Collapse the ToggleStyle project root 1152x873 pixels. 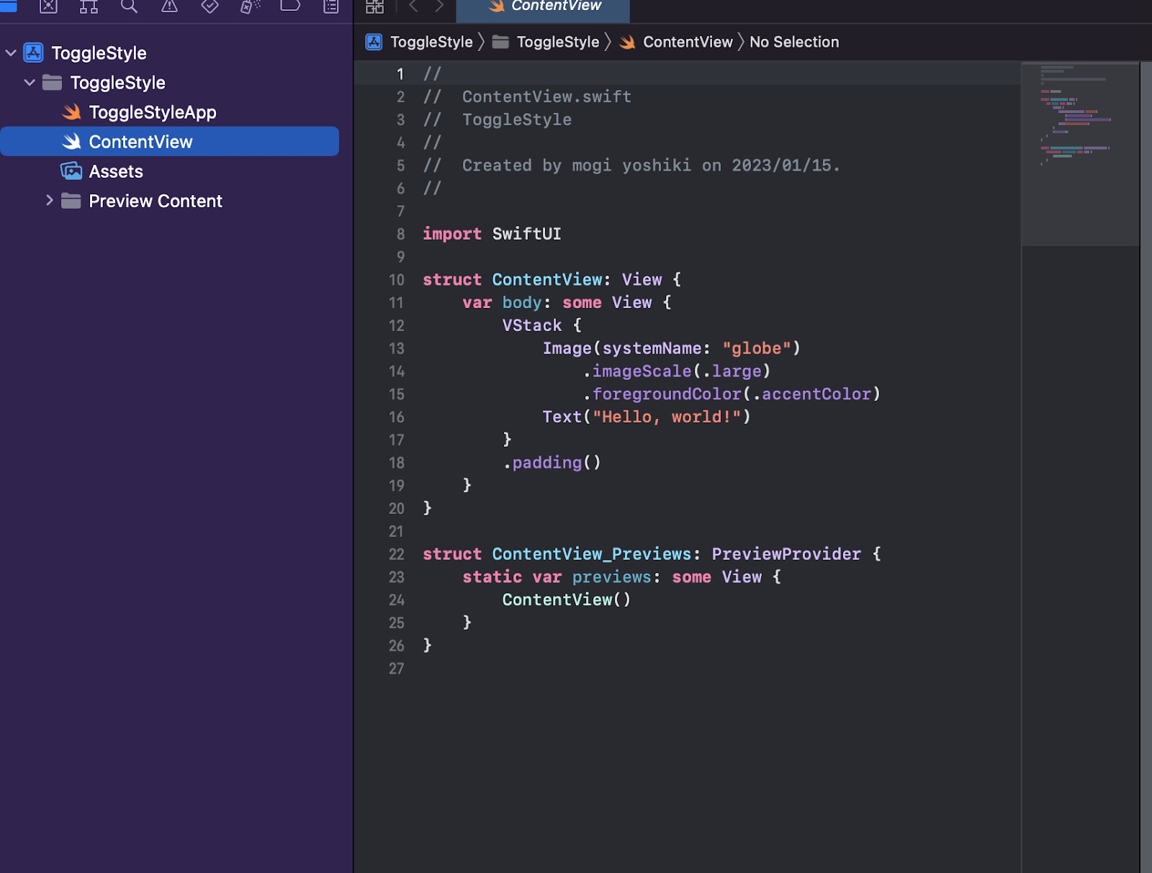point(11,53)
